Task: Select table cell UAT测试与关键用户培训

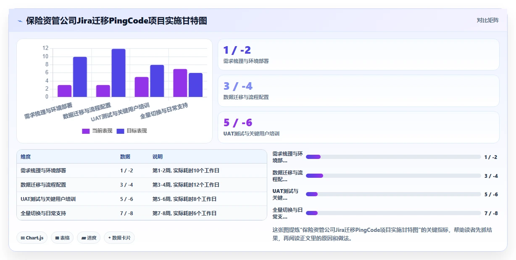Action: (x=66, y=199)
